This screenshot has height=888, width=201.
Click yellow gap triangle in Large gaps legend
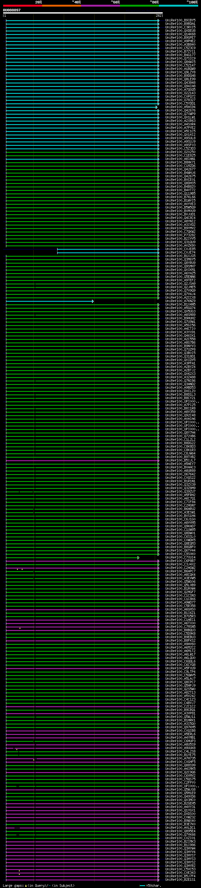(26, 885)
